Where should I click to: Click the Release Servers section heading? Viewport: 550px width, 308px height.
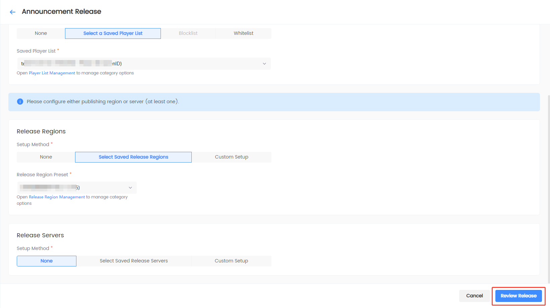(x=40, y=235)
